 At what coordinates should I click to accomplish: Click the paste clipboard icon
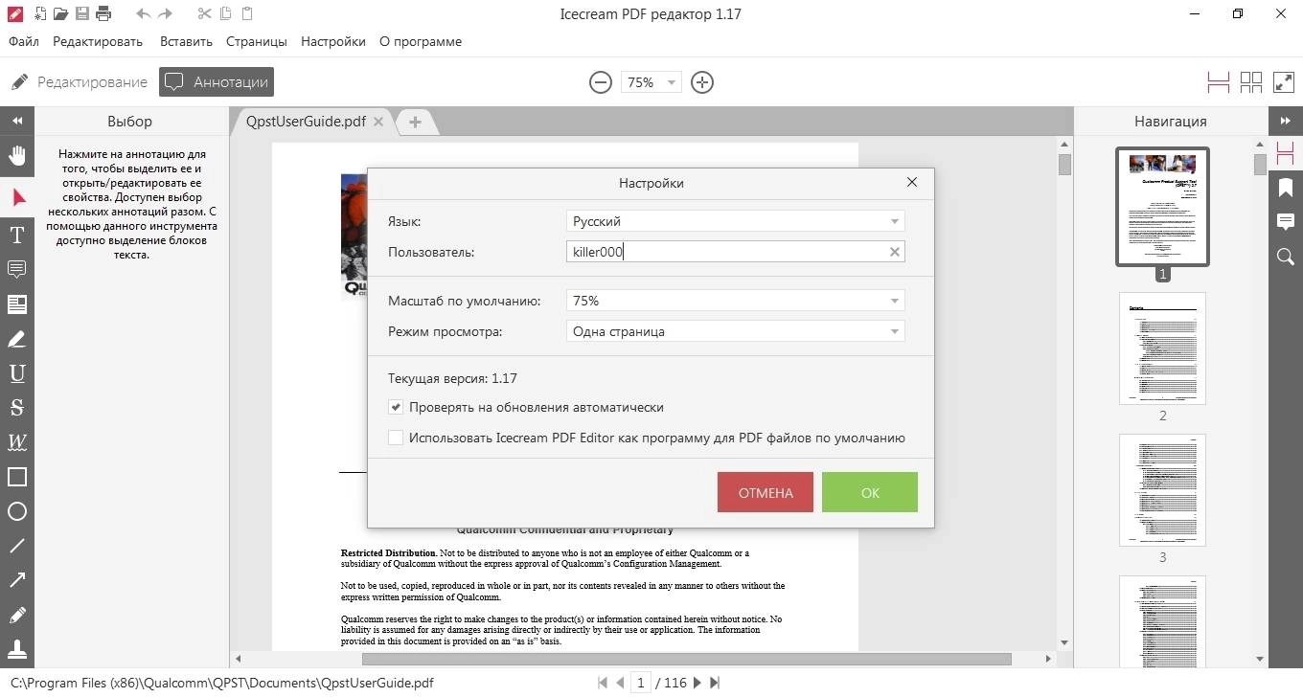click(x=248, y=13)
